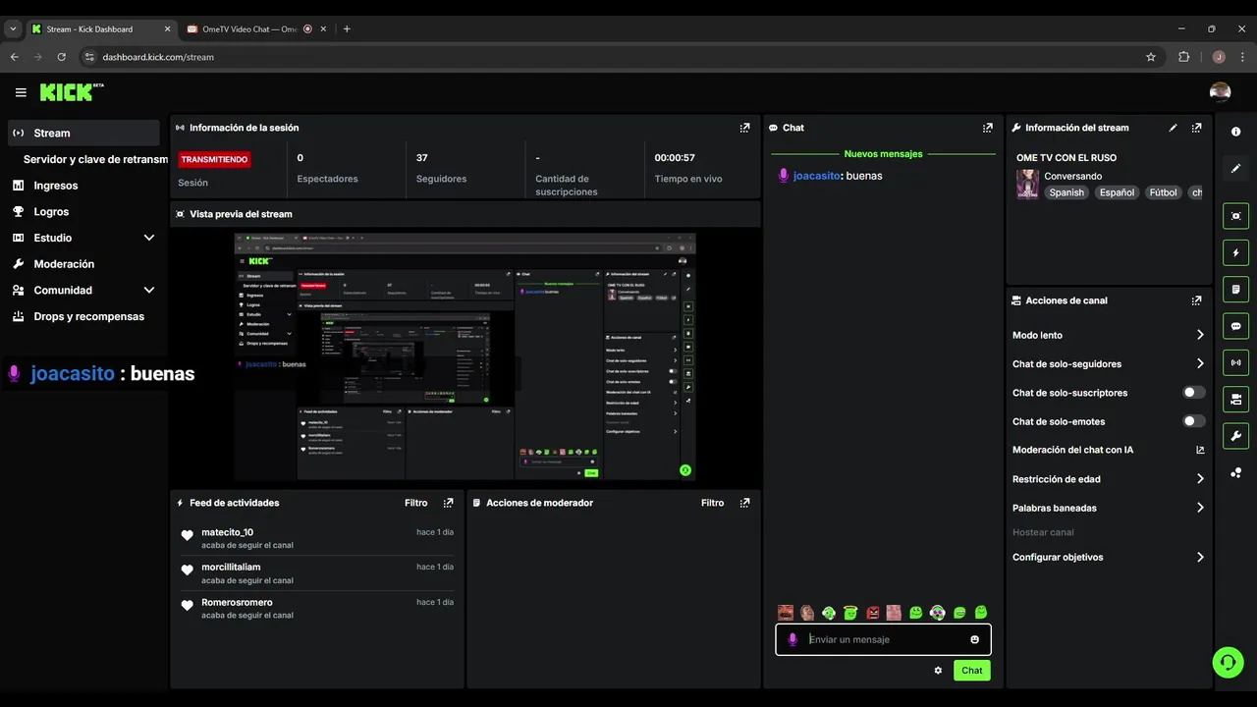The width and height of the screenshot is (1257, 707).
Task: Click the message input field
Action: 883,639
